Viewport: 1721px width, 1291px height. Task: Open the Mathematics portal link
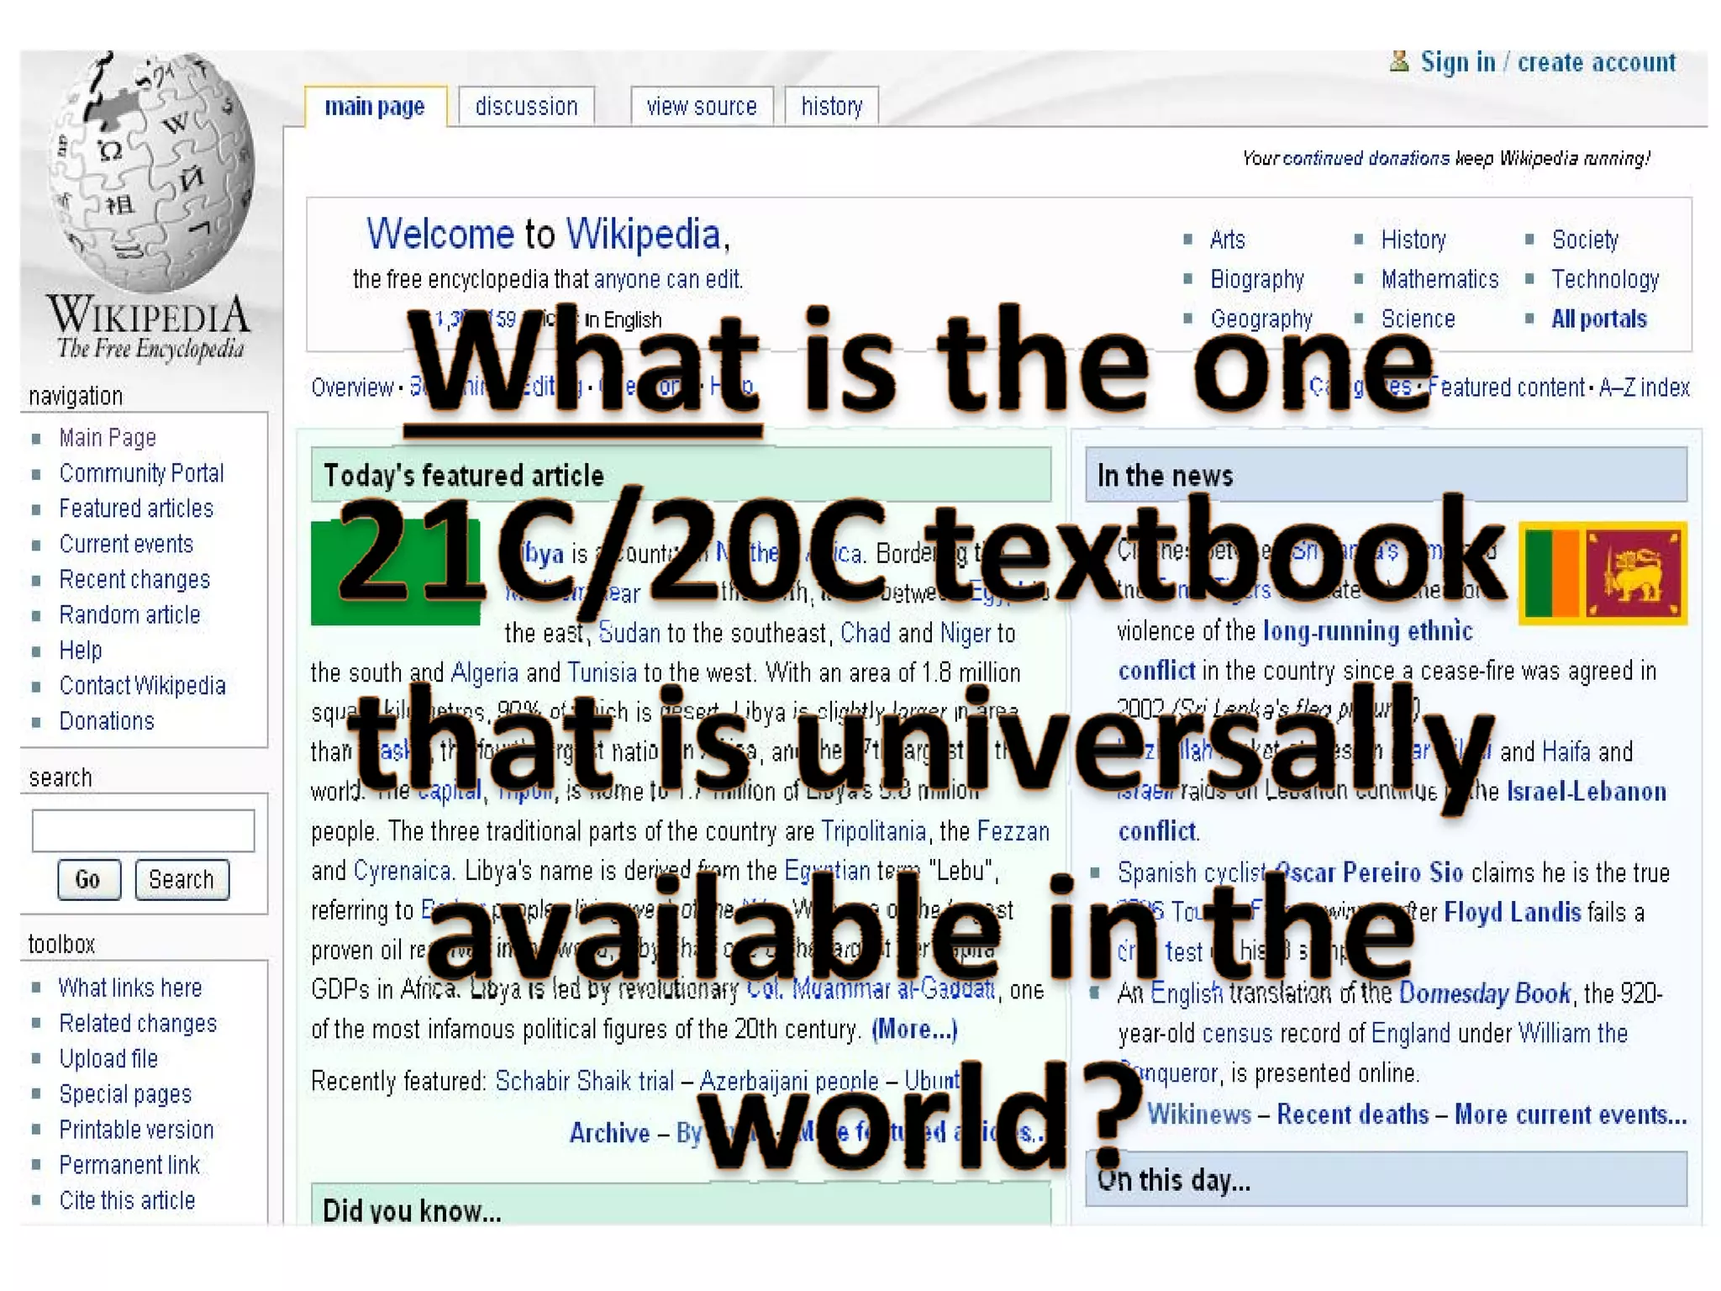(x=1439, y=279)
